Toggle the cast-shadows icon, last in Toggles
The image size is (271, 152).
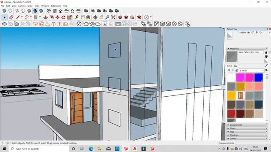(x=260, y=33)
